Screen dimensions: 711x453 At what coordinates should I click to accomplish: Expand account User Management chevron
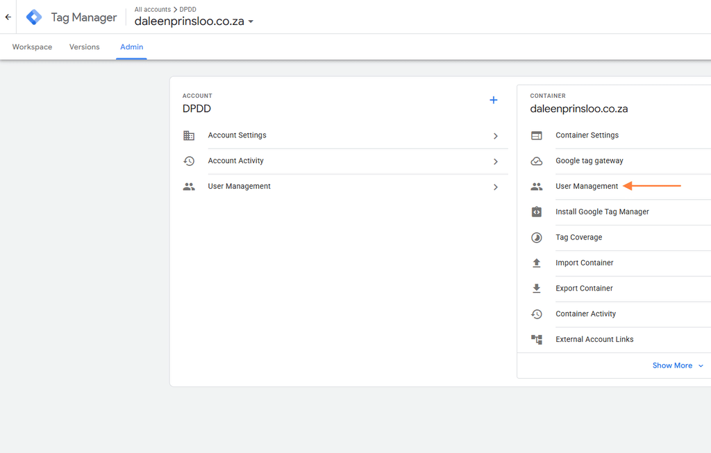pos(496,187)
